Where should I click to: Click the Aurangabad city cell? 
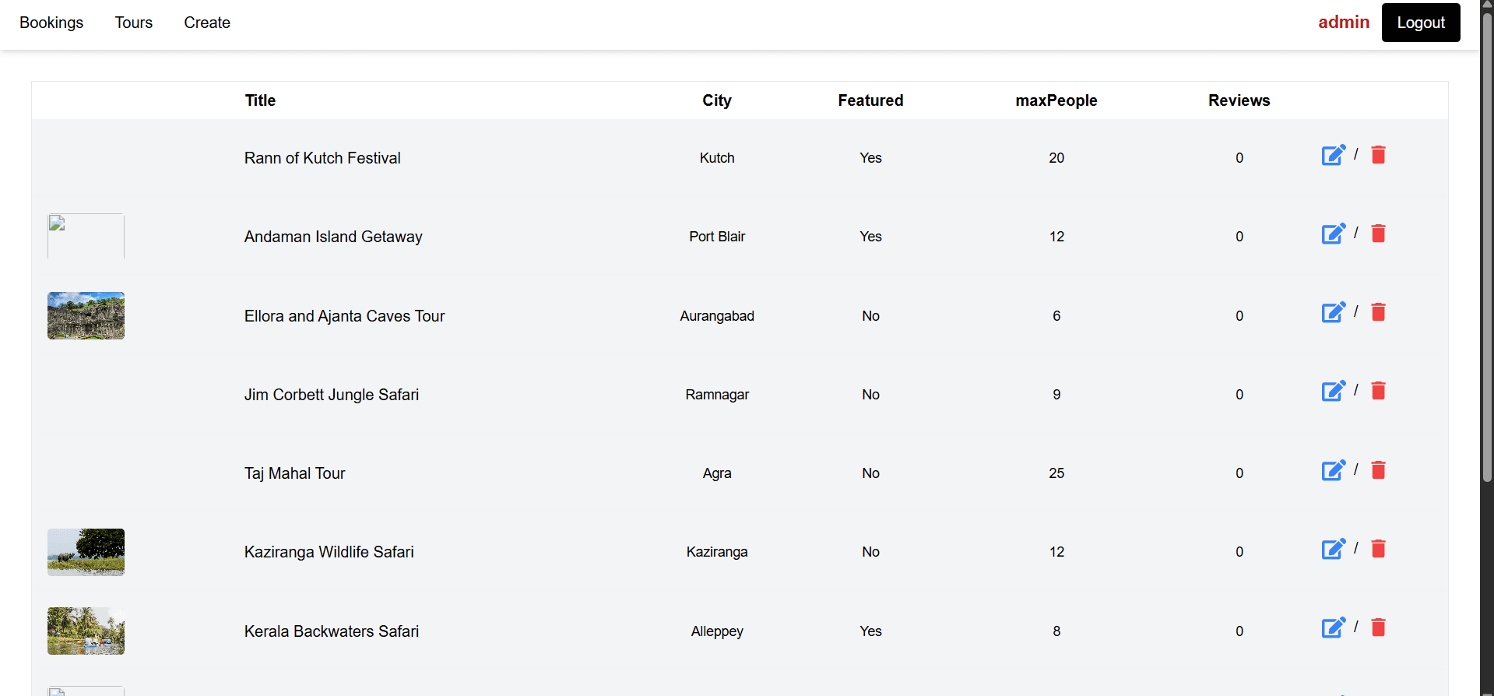tap(717, 316)
